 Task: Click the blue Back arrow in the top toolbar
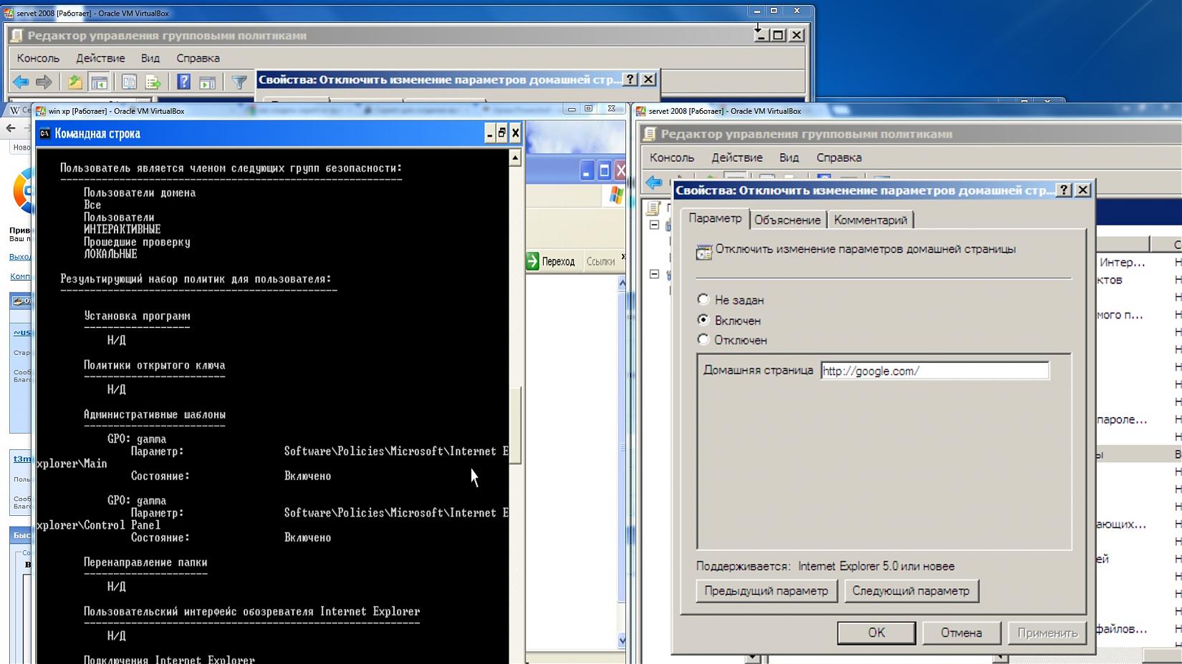(21, 82)
